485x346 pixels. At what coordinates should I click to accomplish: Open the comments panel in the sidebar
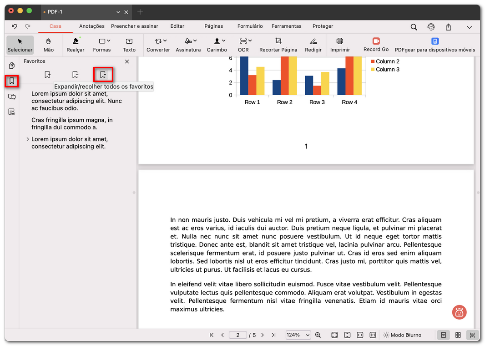coord(11,97)
